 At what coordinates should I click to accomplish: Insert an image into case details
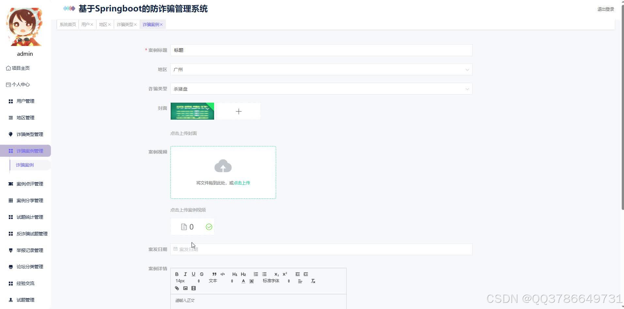click(185, 288)
